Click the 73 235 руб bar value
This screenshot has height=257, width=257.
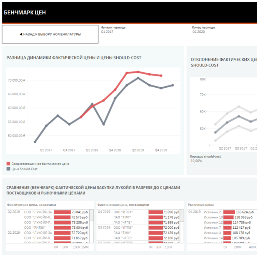pos(80,223)
